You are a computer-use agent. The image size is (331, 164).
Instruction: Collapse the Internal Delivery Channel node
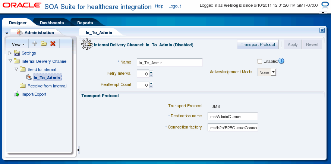coord(10,61)
